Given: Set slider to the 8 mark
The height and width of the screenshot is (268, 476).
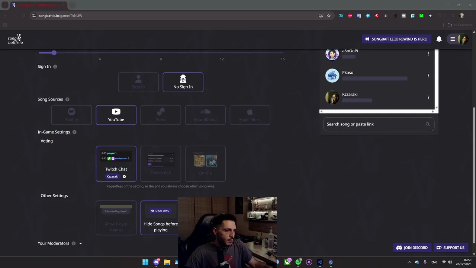Looking at the screenshot, I should (x=161, y=53).
